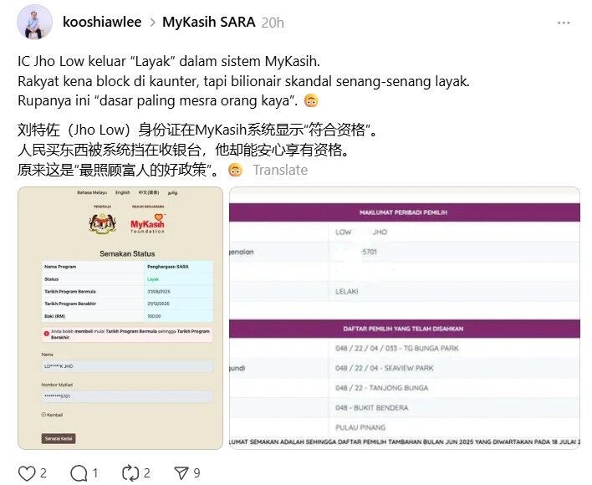Open the three-dot more options menu
The image size is (592, 485).
(x=564, y=23)
